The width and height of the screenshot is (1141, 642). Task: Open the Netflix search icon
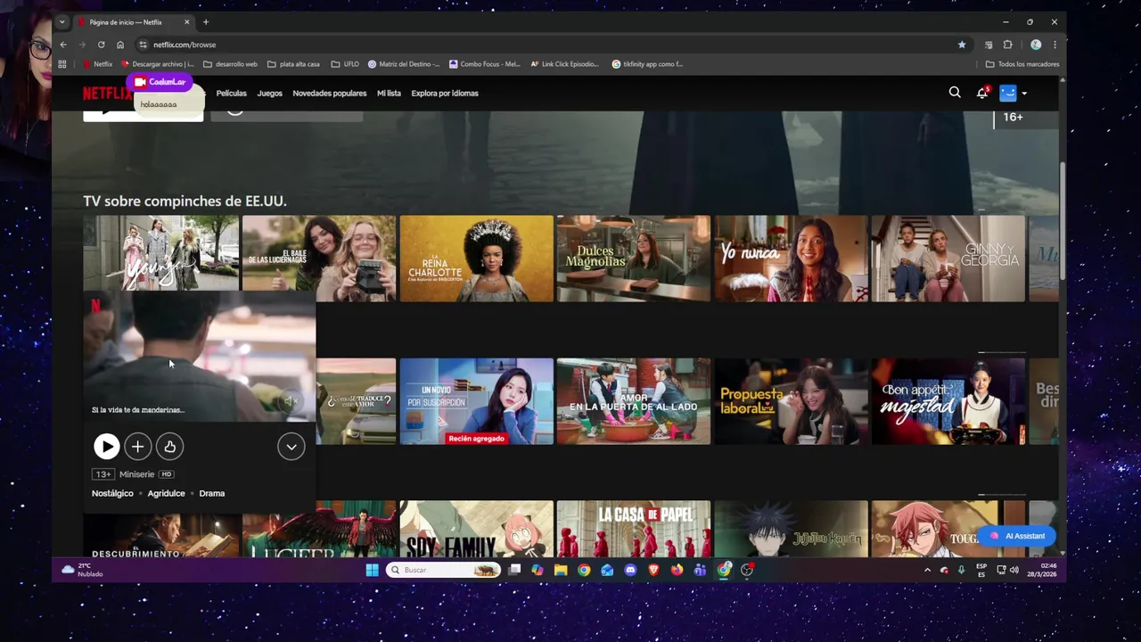955,93
